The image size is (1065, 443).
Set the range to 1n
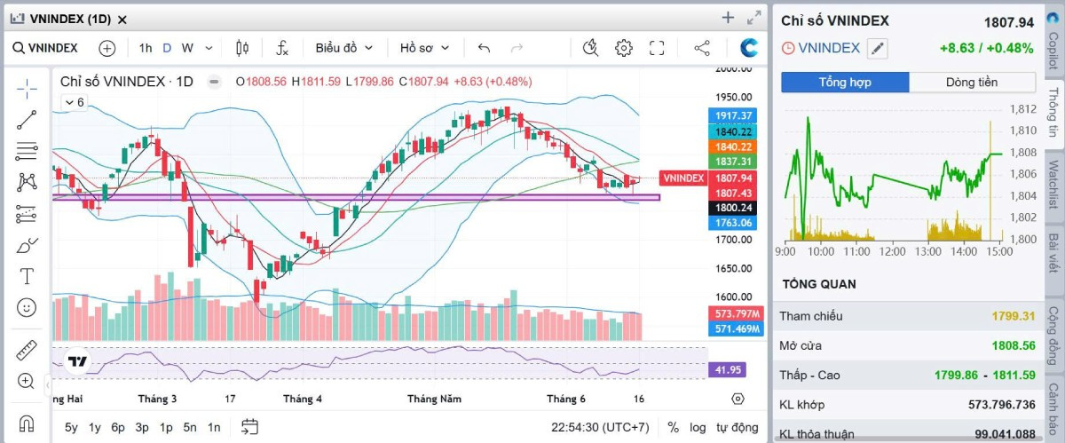(x=214, y=427)
